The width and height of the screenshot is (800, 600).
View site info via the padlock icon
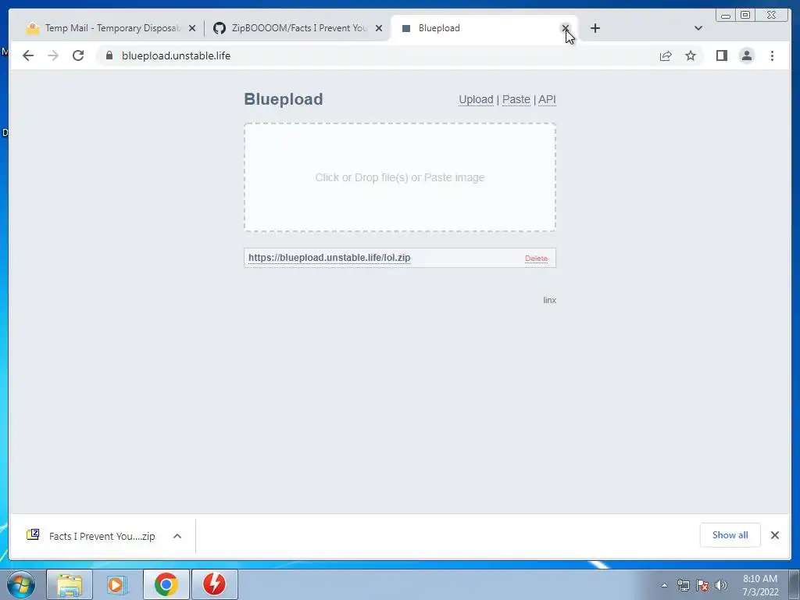[109, 55]
